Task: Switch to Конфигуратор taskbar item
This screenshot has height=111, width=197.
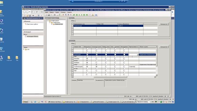Action: click(x=70, y=102)
